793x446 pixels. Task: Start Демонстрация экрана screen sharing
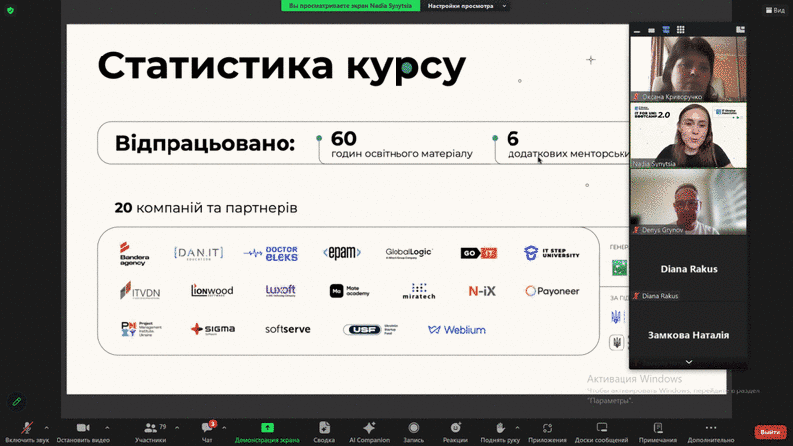(x=267, y=432)
